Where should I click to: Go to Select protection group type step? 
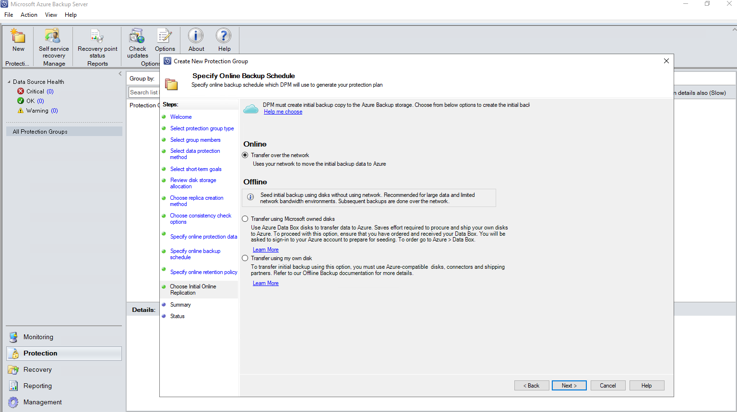click(202, 128)
